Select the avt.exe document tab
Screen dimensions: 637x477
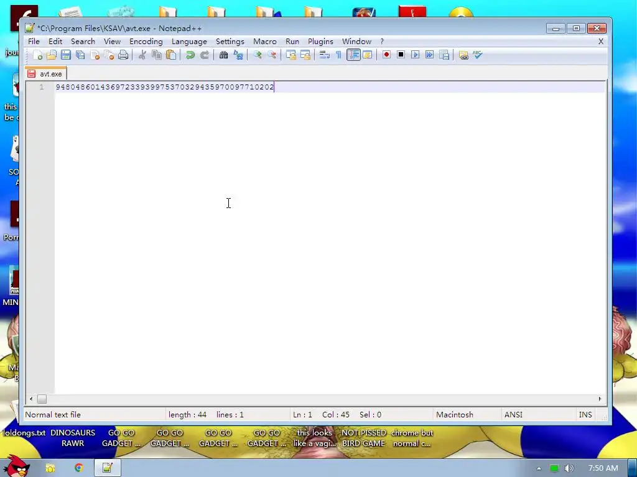tap(45, 74)
